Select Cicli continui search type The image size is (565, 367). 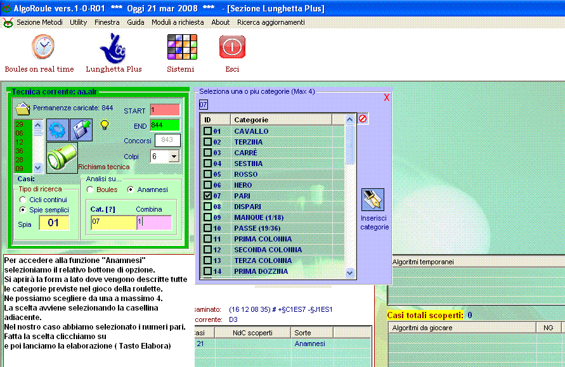click(23, 200)
